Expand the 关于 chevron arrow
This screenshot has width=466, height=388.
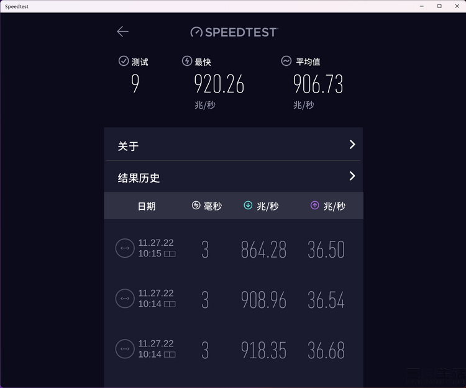352,144
